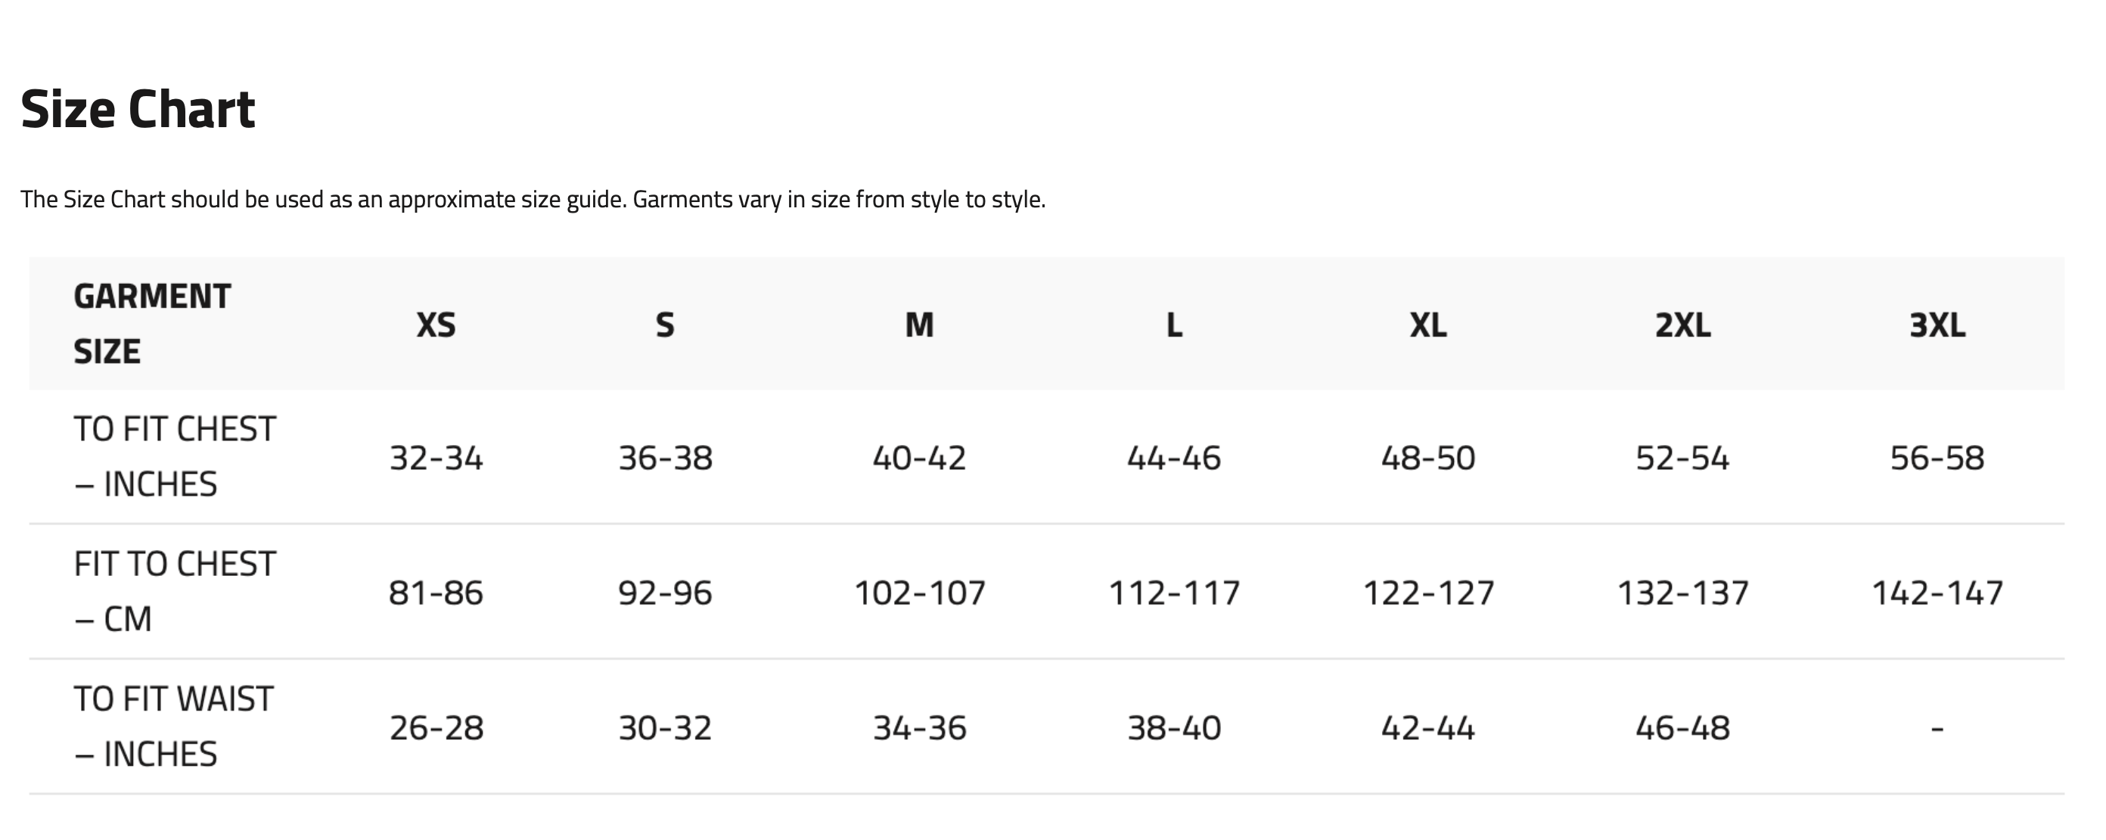2106x840 pixels.
Task: Click the 2XL column header
Action: point(1682,325)
